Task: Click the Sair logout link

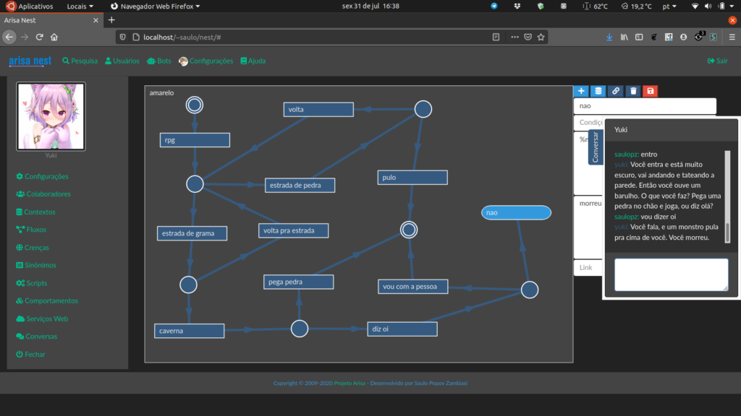Action: [x=717, y=61]
